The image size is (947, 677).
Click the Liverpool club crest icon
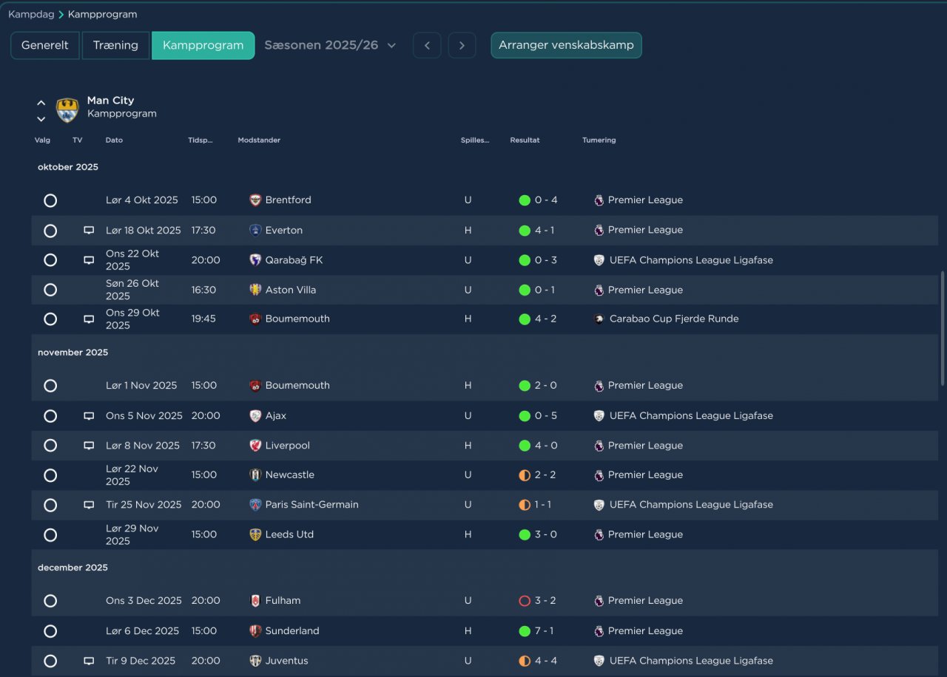click(255, 446)
